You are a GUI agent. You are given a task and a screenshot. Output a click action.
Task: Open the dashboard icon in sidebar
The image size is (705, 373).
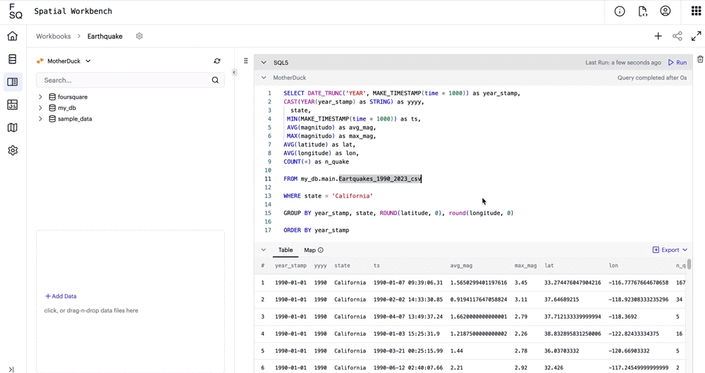tap(13, 105)
